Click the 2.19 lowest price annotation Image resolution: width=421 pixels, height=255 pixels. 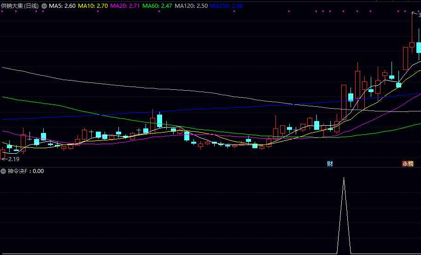[11, 159]
